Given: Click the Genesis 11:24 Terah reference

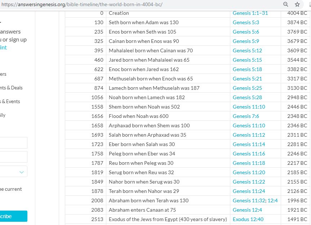Looking at the screenshot, I should click(x=249, y=191).
